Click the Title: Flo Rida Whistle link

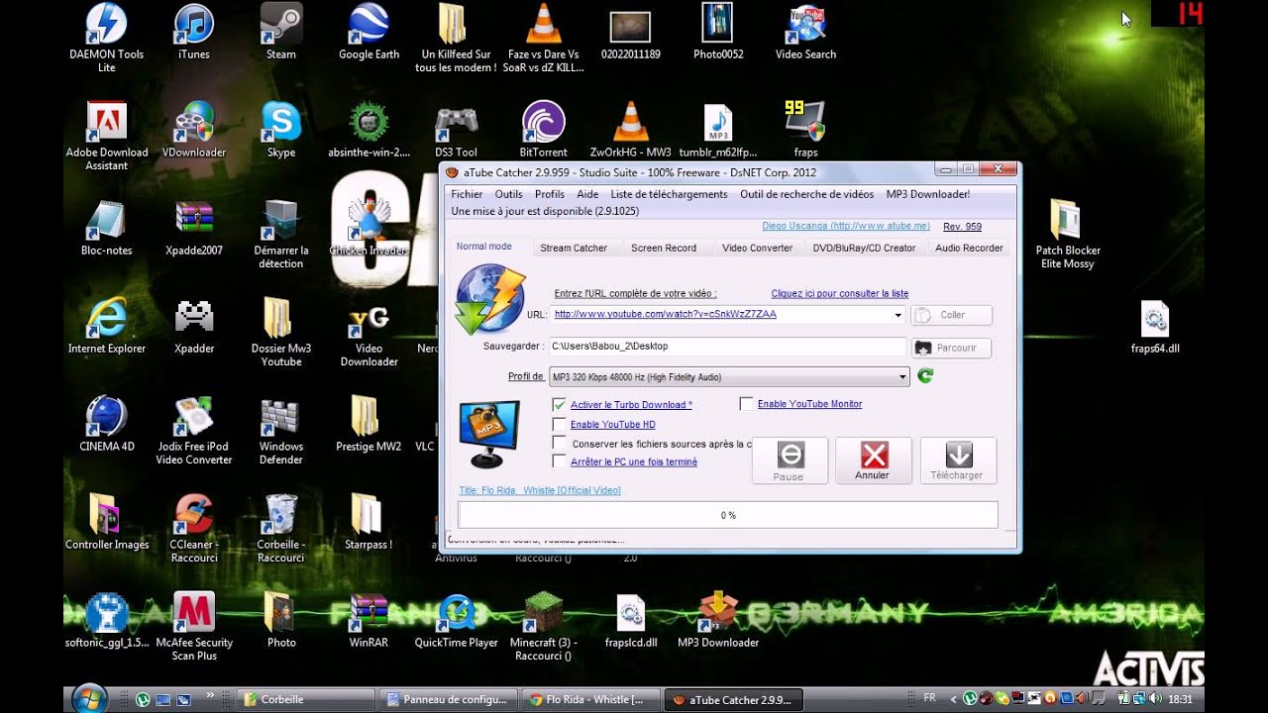[x=540, y=490]
